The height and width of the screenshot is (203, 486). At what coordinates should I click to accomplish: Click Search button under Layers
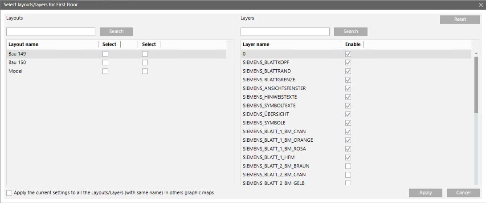351,32
